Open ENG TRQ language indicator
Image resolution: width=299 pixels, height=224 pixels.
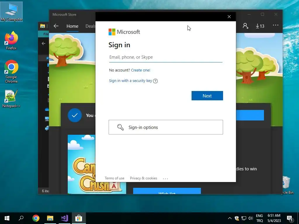click(259, 218)
